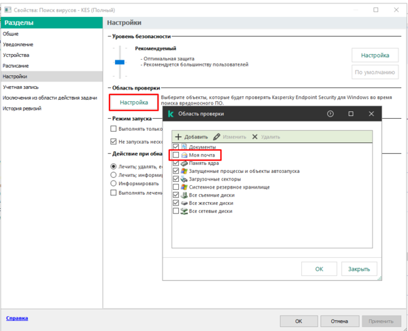
Task: Click the Моя почта mail icon
Action: [x=184, y=155]
